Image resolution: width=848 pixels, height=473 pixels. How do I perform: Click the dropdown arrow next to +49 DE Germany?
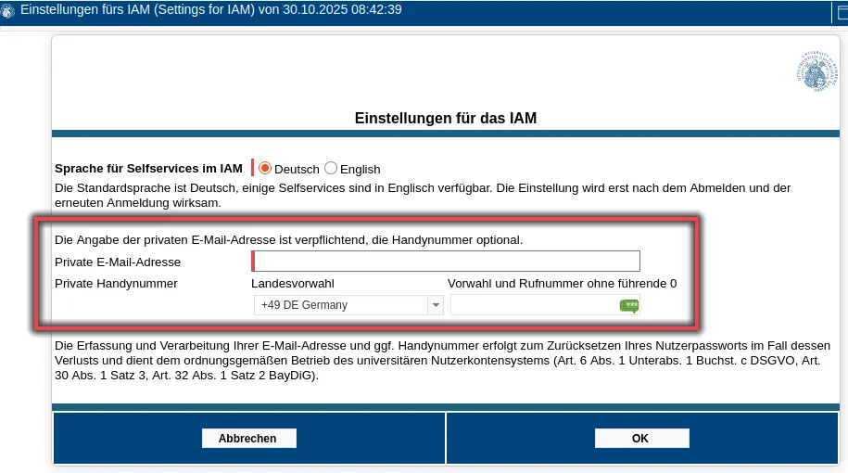click(x=435, y=305)
